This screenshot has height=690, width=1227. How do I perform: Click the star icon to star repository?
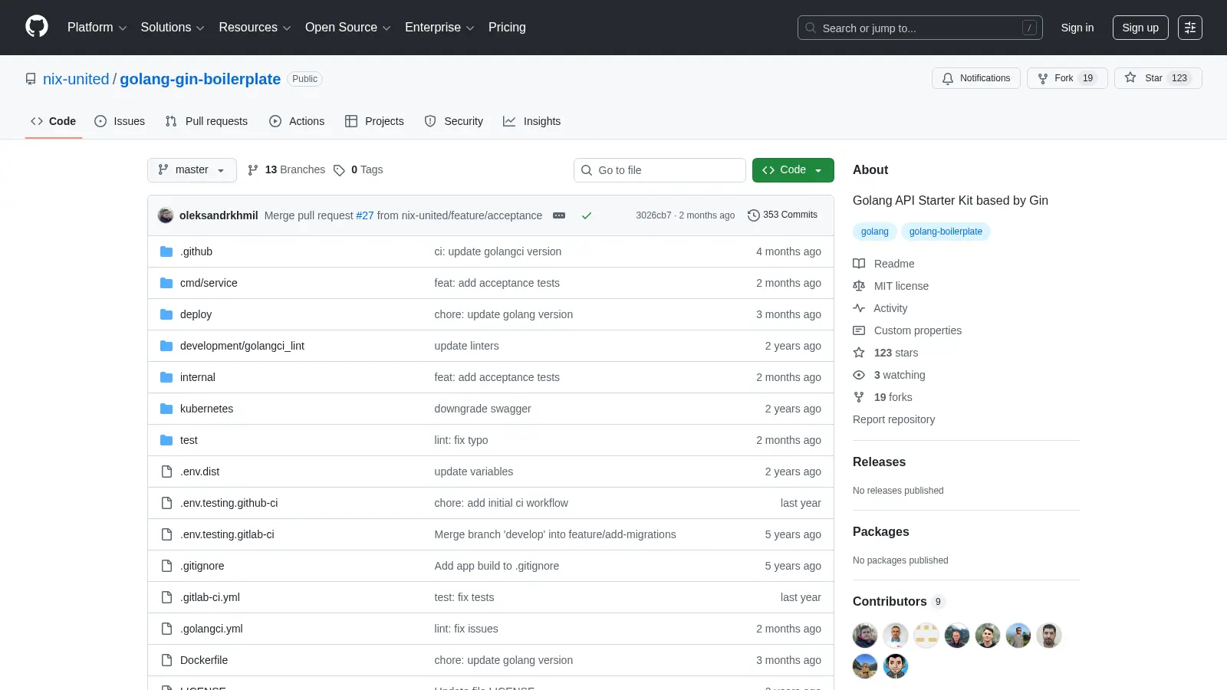1130,77
